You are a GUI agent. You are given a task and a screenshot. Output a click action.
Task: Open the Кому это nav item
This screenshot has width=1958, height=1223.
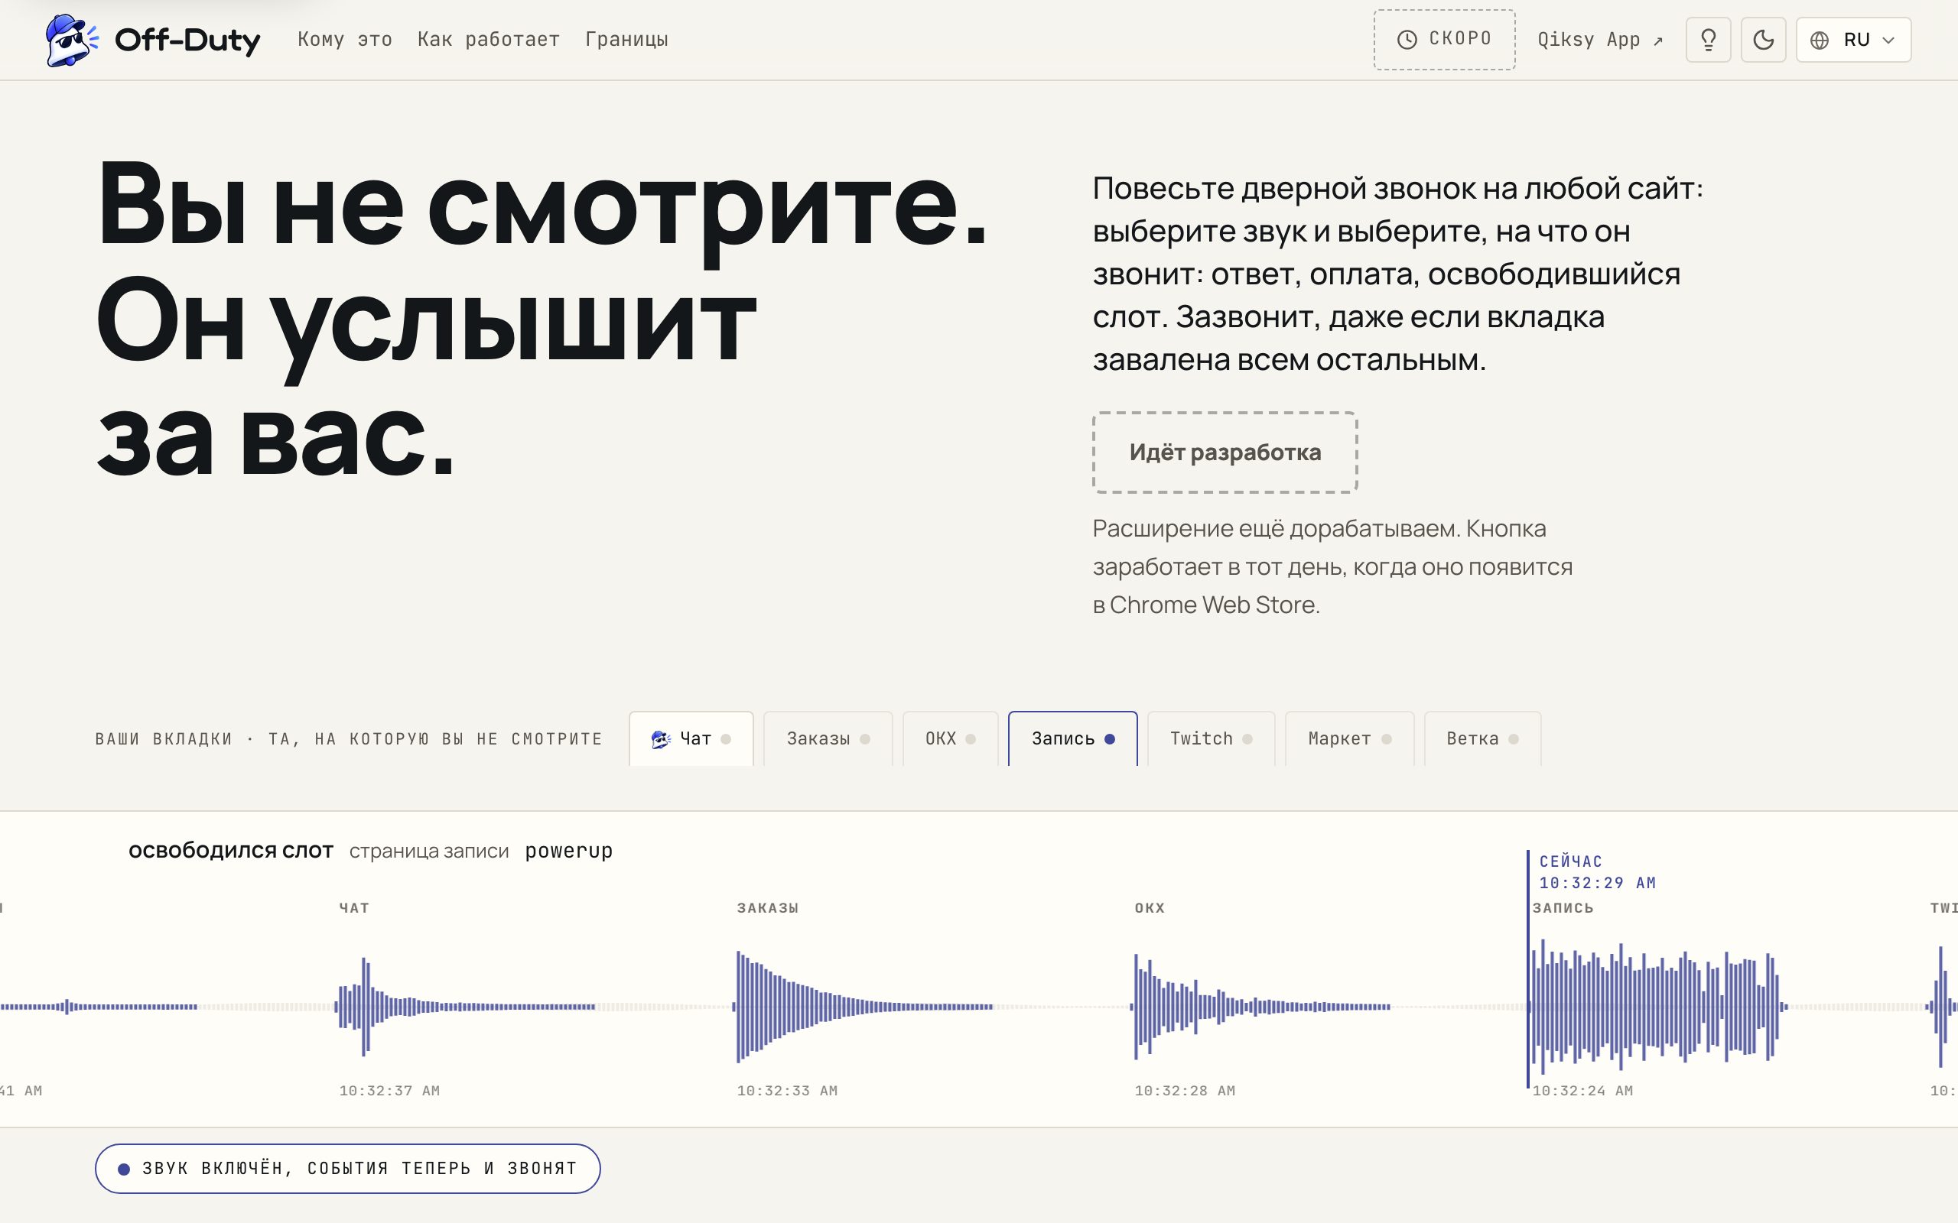pos(345,40)
